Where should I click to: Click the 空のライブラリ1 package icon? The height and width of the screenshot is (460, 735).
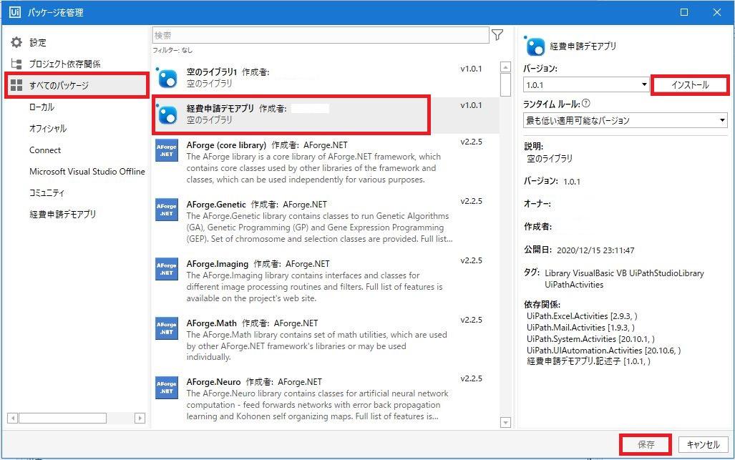pos(167,78)
